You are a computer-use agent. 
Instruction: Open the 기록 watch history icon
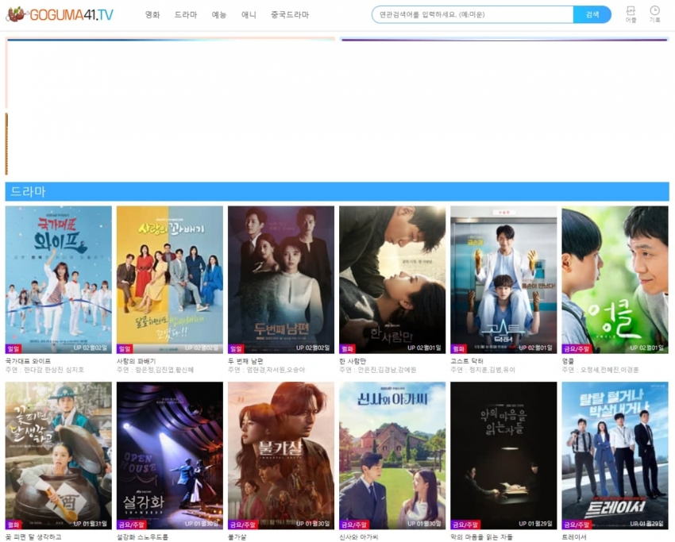point(655,14)
